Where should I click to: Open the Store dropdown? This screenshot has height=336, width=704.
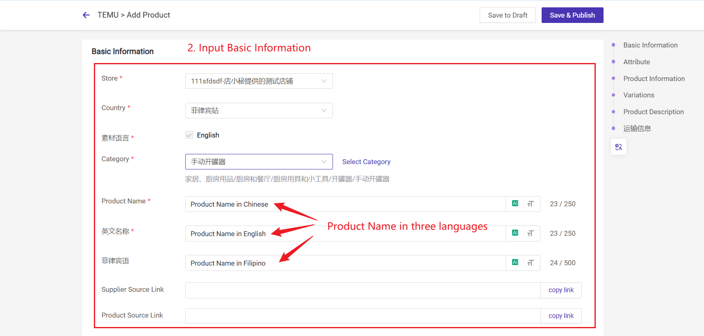259,81
